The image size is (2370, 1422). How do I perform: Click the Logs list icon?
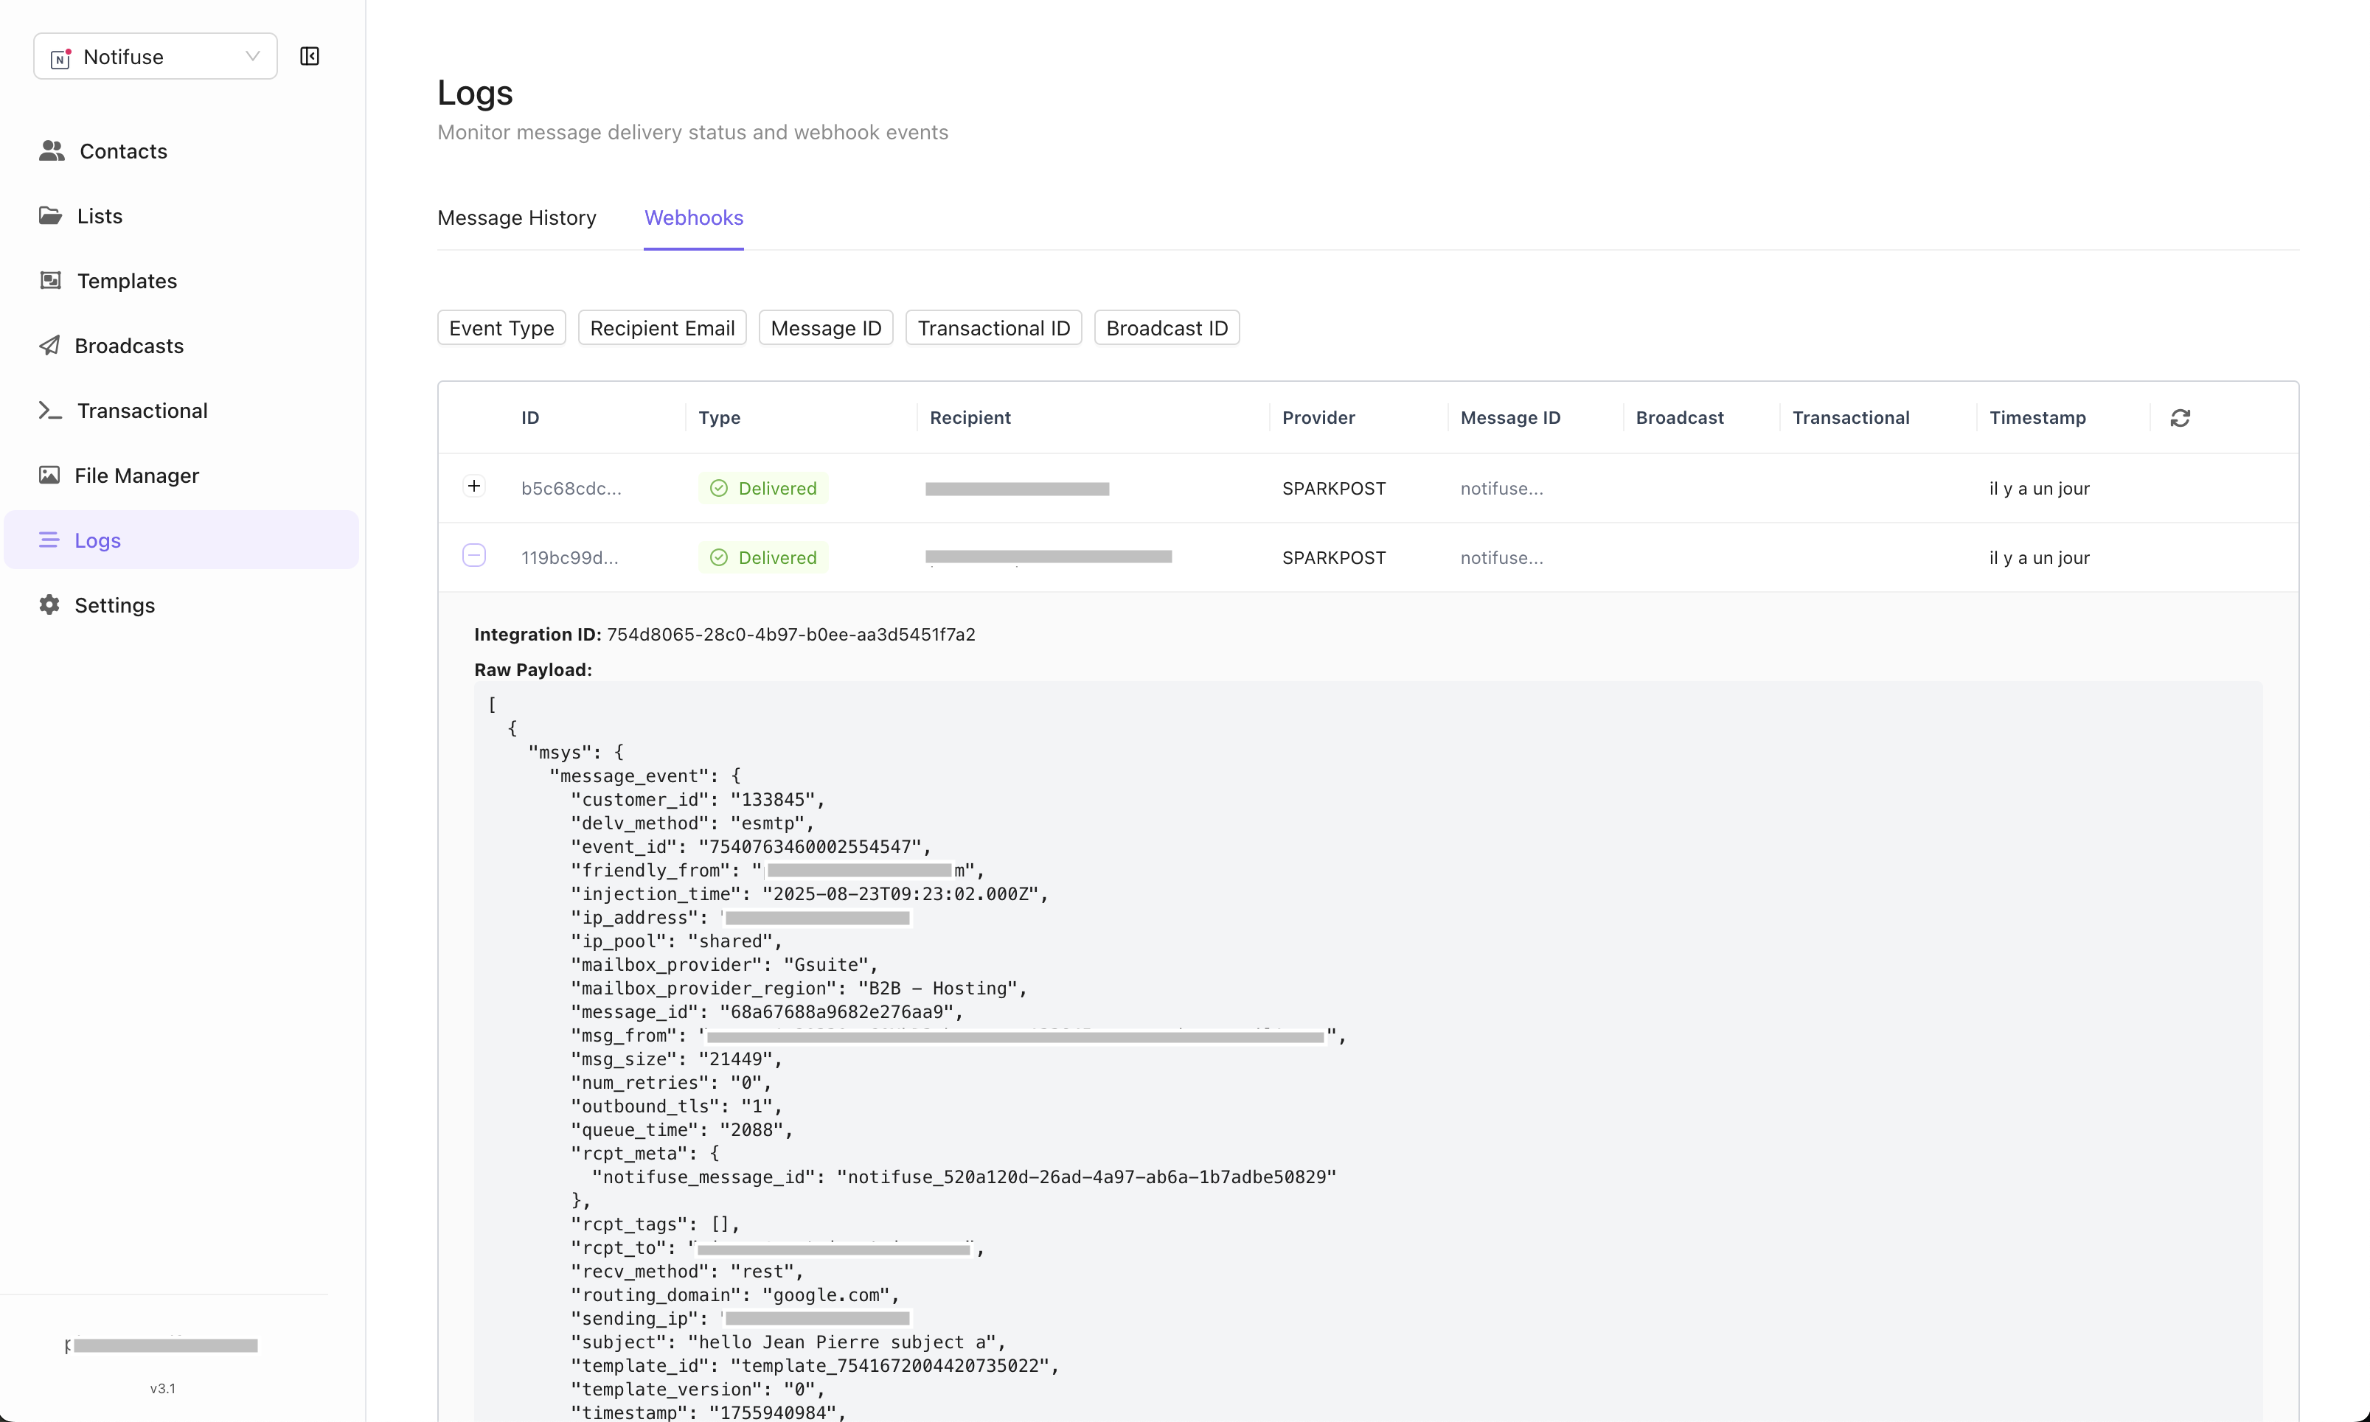tap(49, 540)
